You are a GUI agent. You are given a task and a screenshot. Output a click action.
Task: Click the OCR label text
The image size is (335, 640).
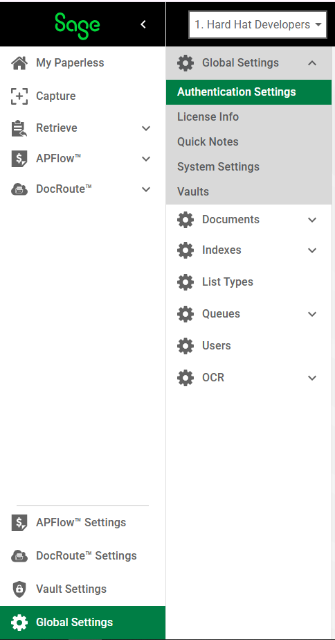(213, 377)
